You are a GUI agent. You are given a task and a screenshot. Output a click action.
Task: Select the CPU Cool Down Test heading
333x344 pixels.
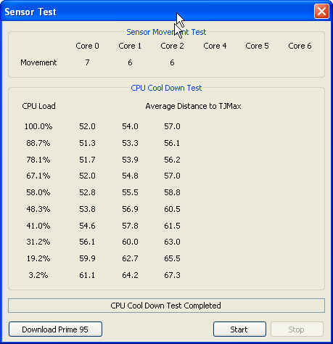(x=166, y=88)
